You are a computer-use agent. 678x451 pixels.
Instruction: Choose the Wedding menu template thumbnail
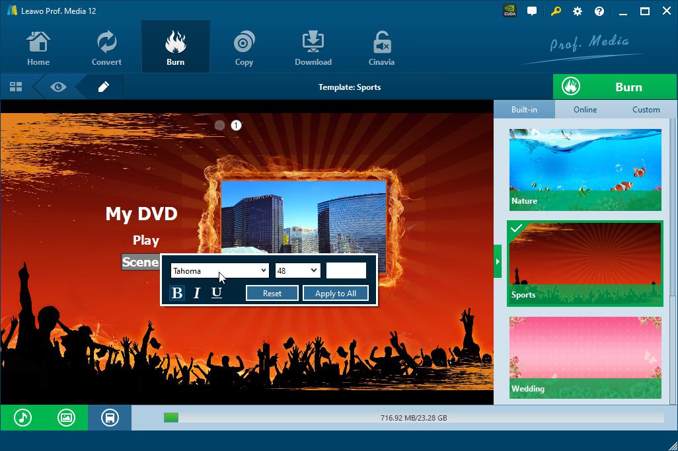(585, 358)
